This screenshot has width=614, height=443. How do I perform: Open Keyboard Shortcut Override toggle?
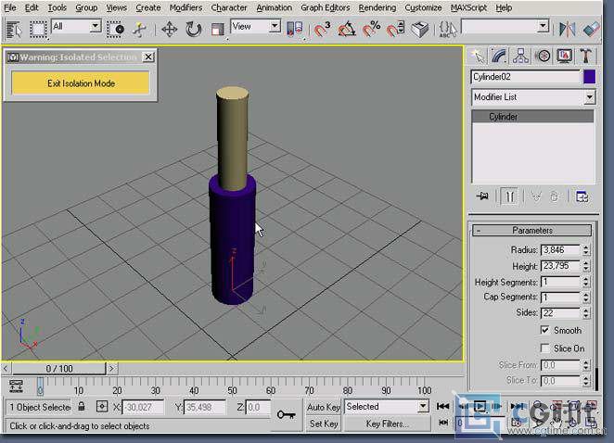click(420, 30)
